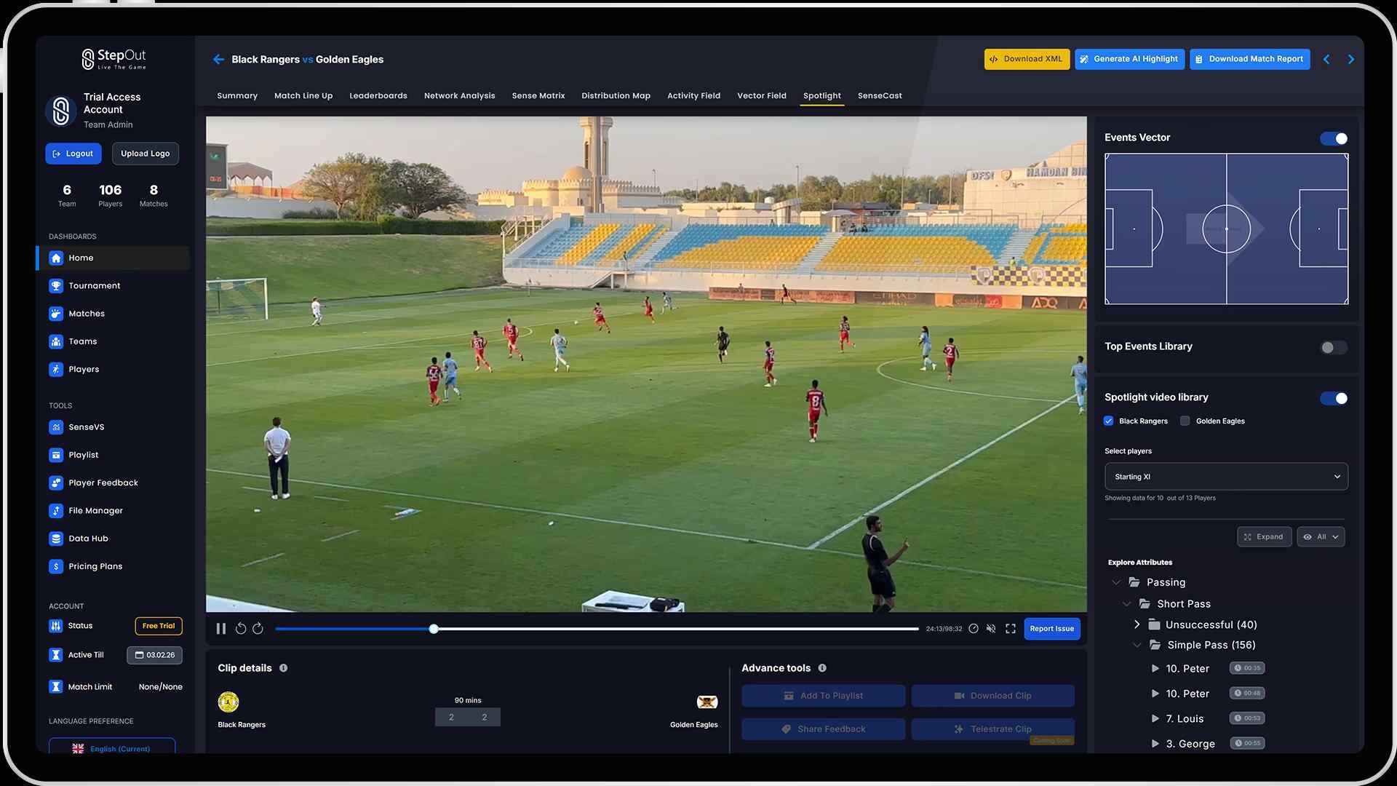Image resolution: width=1397 pixels, height=786 pixels.
Task: Collapse the Short Pass folder
Action: 1127,604
